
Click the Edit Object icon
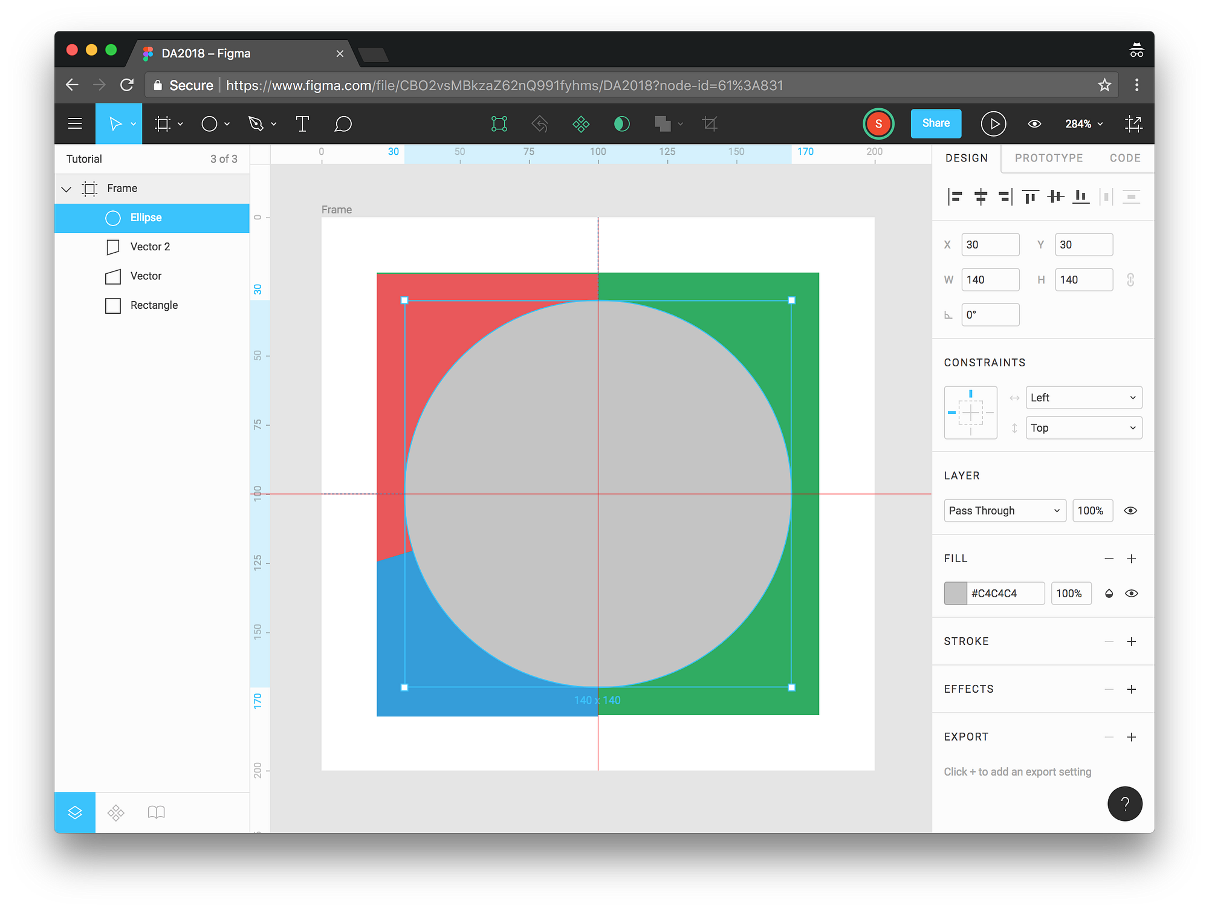[x=499, y=124]
